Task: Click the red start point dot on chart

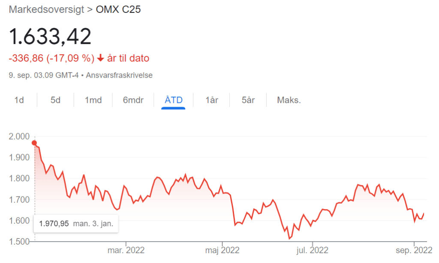Action: click(34, 143)
